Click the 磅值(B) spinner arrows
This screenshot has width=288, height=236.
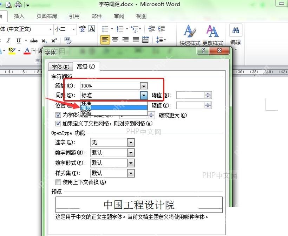(208, 95)
